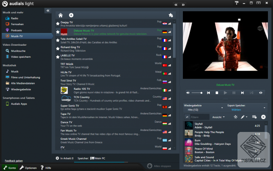Select the Tvoi Stroi TV station

tap(114, 82)
